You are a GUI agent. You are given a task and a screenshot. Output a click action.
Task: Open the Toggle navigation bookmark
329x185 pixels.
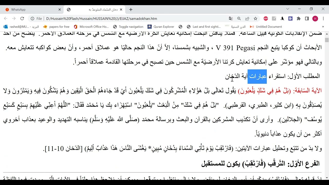click(x=128, y=27)
